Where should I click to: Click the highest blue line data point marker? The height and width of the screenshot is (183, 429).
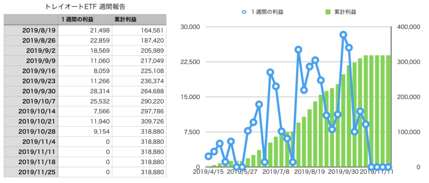(344, 35)
